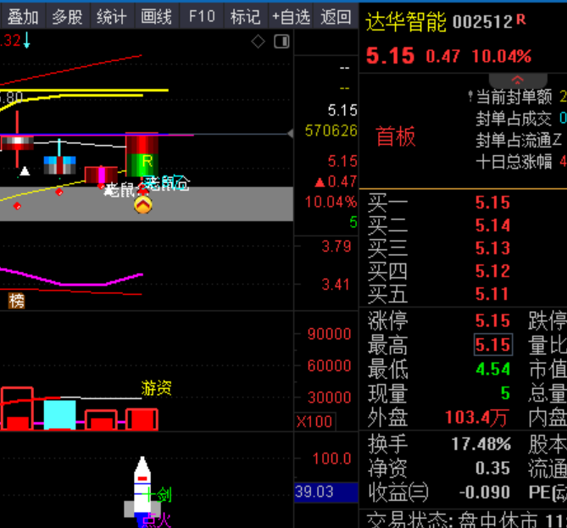
Task: Collapse panel with red chevron tab
Action: [x=518, y=80]
